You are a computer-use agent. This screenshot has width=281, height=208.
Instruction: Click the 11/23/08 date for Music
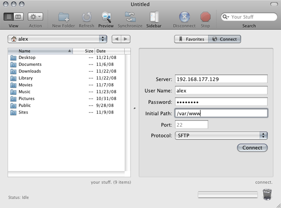click(106, 92)
